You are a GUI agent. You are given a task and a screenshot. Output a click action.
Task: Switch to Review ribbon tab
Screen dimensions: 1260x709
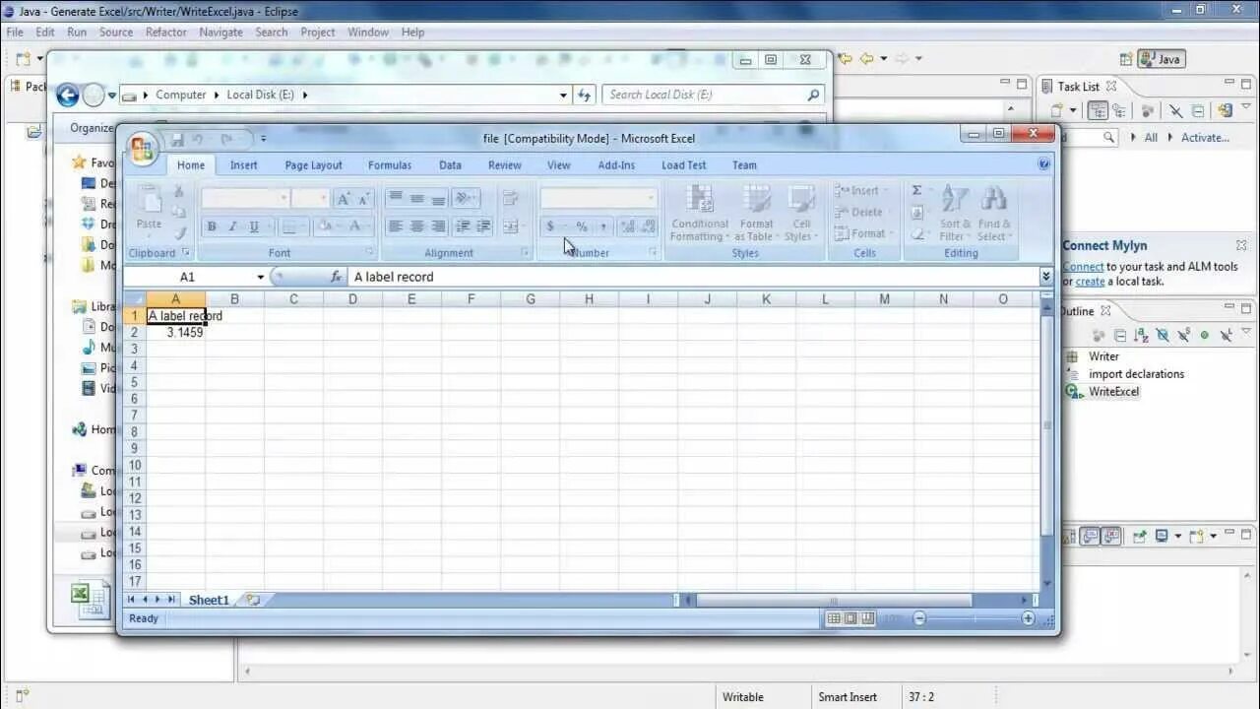click(505, 165)
